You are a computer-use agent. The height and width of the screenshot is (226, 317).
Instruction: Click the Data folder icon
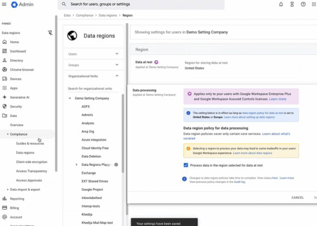coord(5,116)
